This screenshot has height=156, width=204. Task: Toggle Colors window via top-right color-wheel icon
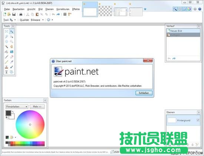pyautogui.click(x=189, y=9)
